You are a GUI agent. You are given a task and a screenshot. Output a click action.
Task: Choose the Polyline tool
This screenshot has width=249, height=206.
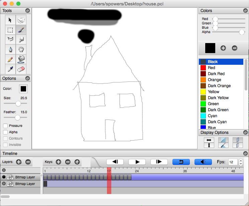(10, 39)
